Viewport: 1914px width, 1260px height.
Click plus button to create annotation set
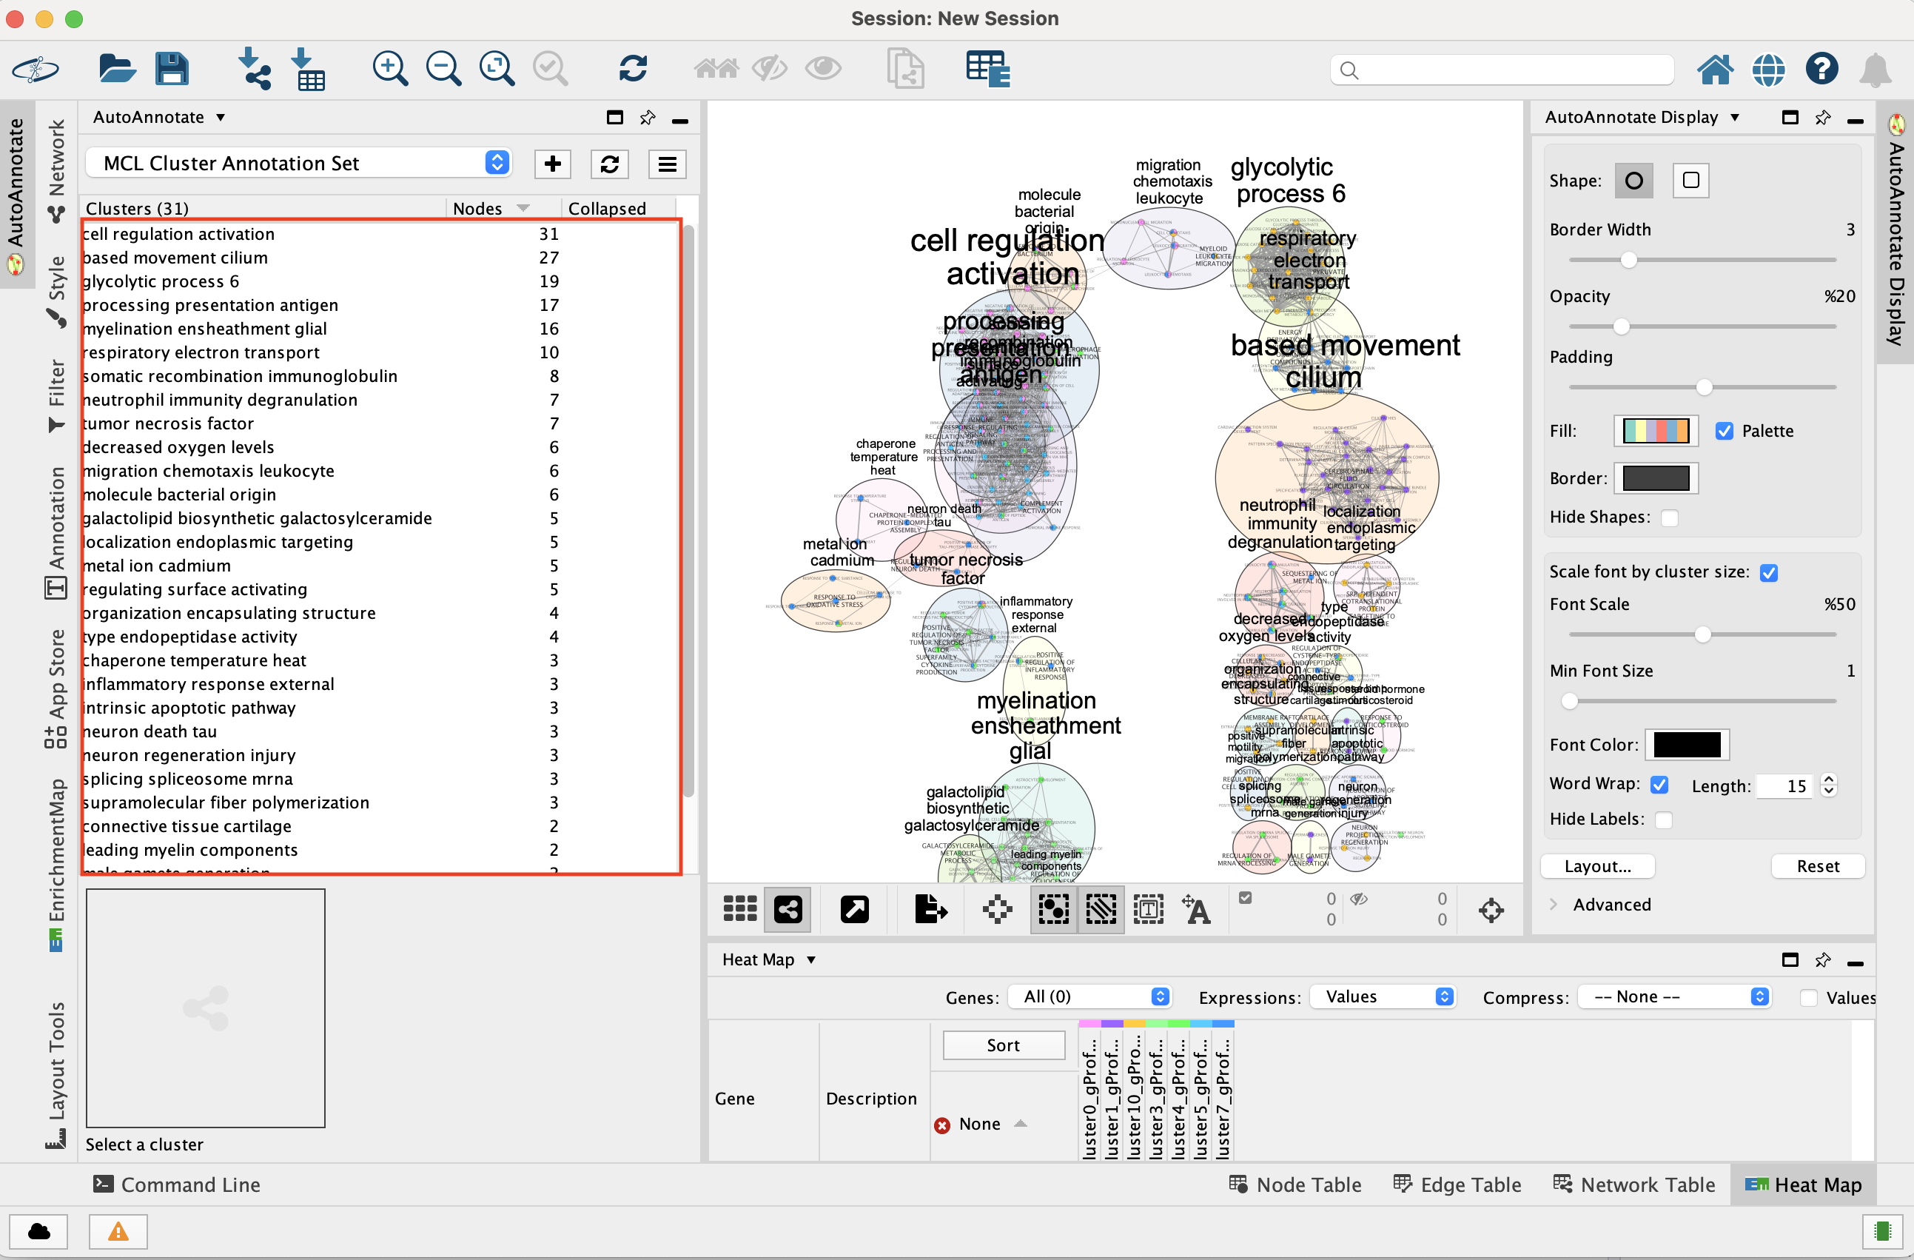point(552,164)
